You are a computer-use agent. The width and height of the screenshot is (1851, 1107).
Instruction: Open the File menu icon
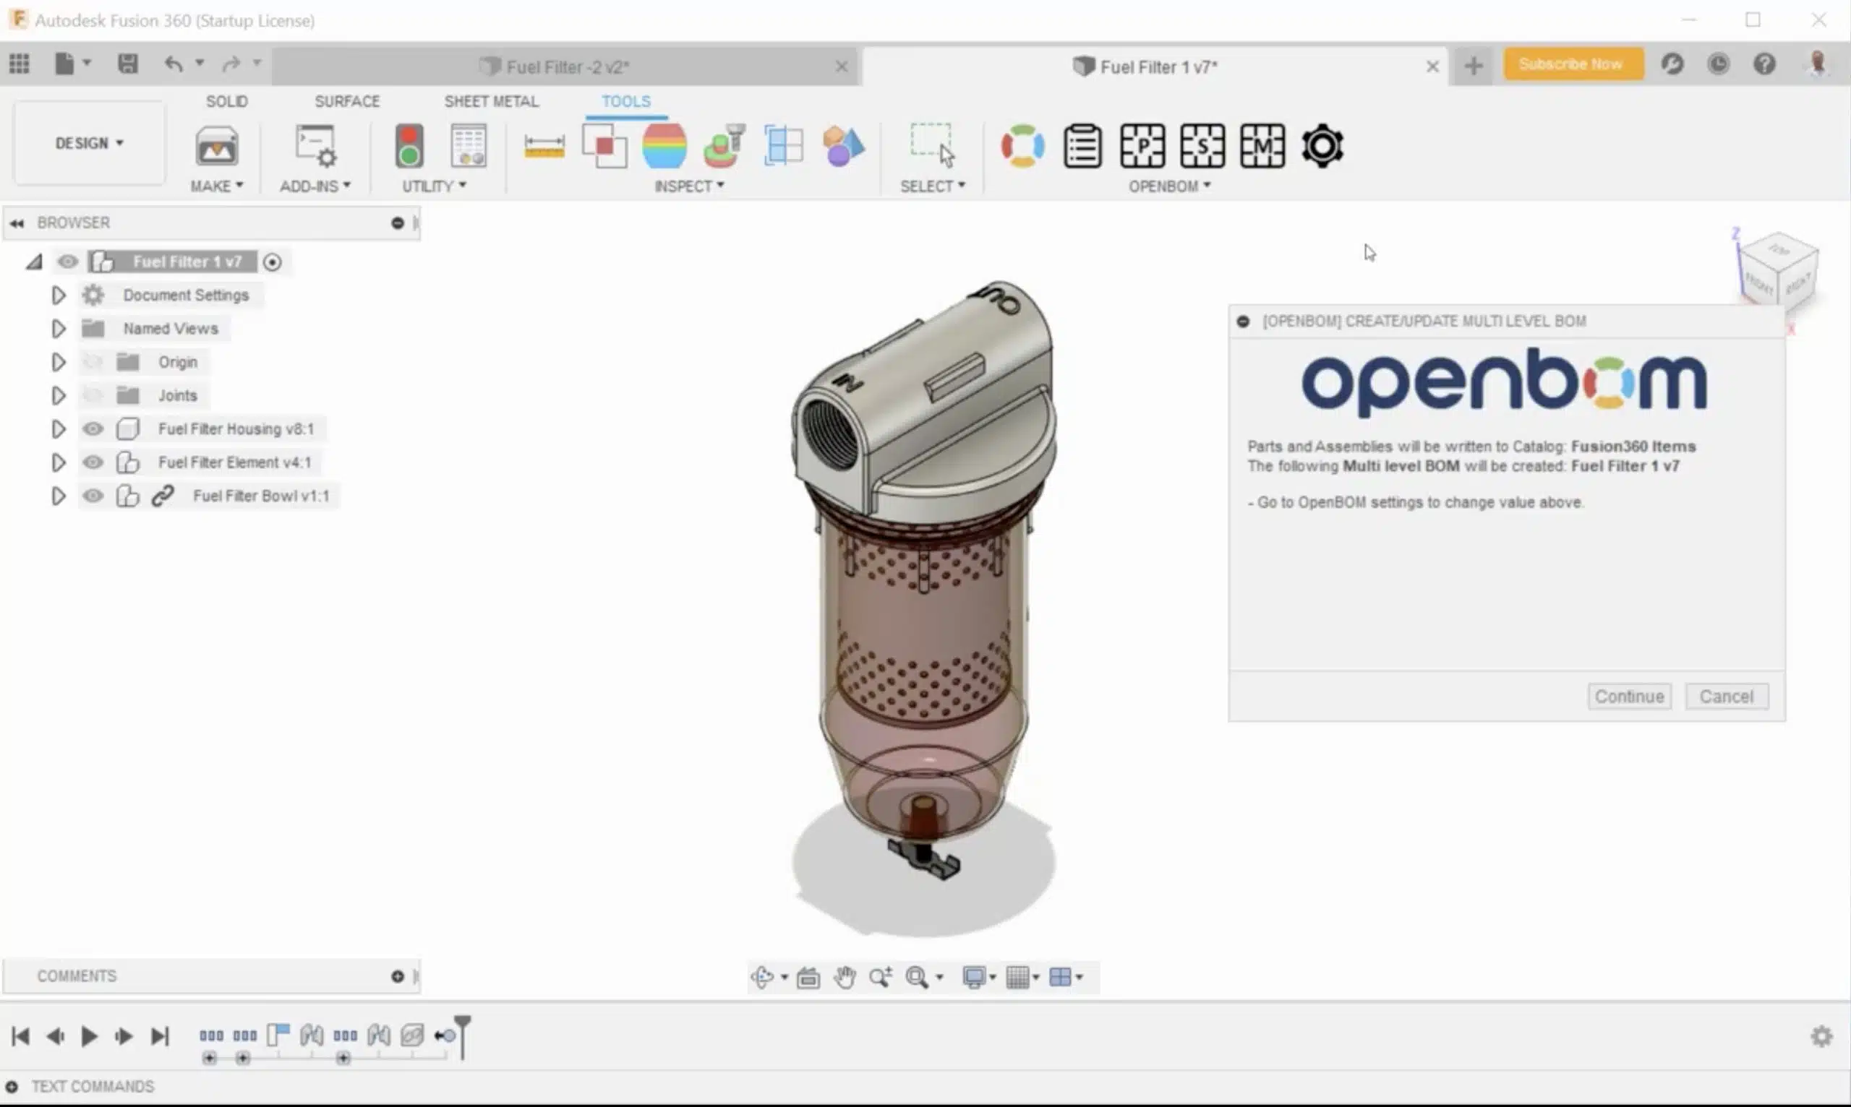pyautogui.click(x=65, y=64)
